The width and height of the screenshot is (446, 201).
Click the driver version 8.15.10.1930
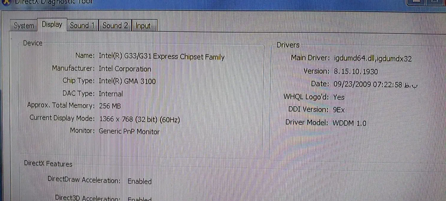(x=355, y=71)
